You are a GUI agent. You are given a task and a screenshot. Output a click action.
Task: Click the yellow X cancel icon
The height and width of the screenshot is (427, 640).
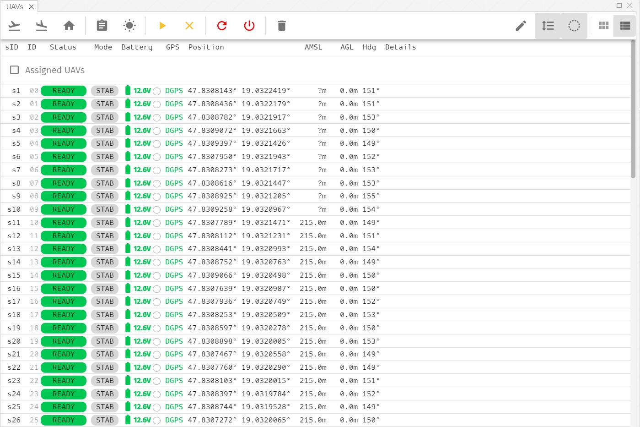[x=189, y=26]
